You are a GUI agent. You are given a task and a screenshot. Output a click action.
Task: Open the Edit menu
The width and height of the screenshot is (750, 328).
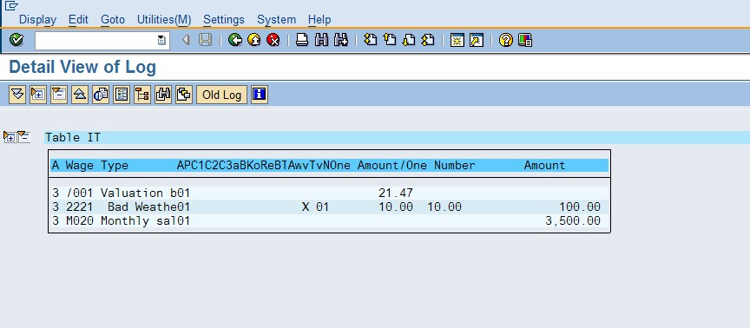(78, 20)
